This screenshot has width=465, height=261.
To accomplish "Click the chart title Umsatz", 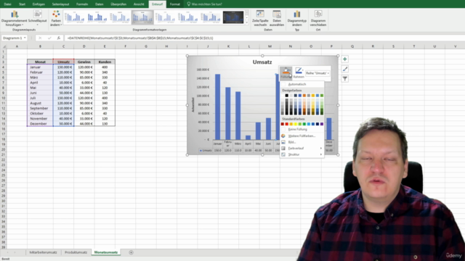I will point(262,62).
